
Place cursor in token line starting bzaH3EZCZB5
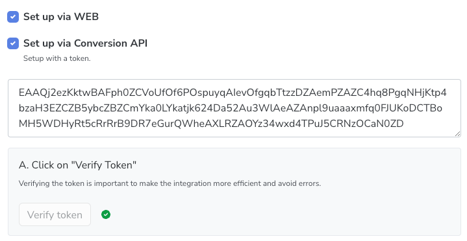231,108
